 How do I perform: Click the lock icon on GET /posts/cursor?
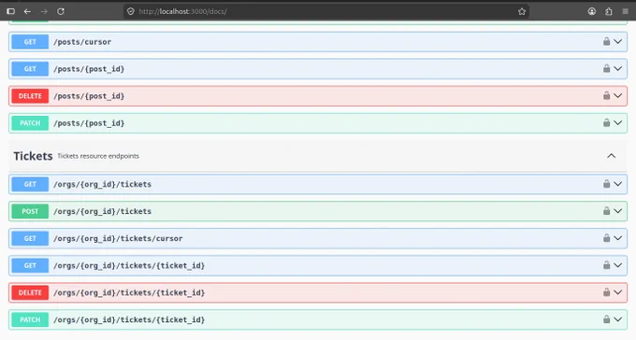point(606,41)
